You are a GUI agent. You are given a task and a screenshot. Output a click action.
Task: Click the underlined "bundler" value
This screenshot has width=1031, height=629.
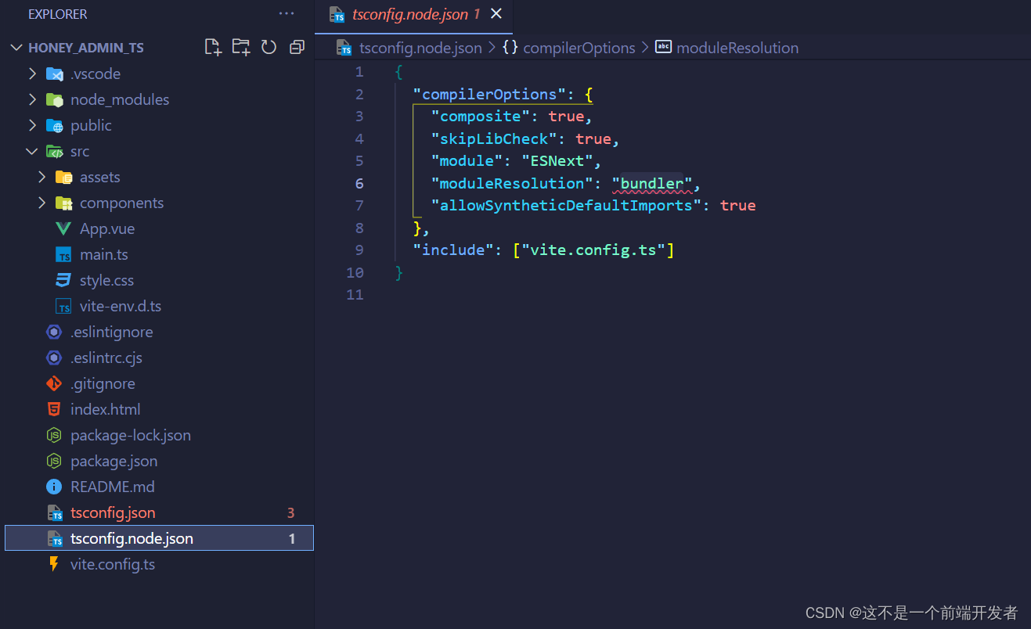[652, 183]
